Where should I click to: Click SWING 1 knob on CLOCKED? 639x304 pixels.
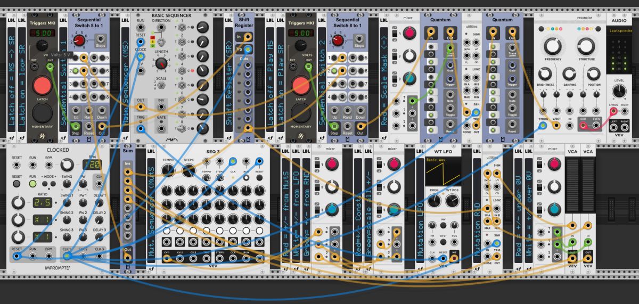pyautogui.click(x=67, y=203)
